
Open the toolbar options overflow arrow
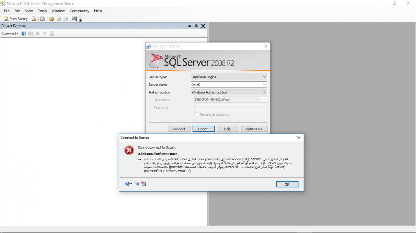80,20
